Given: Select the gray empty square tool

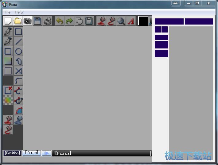Looking at the screenshot, I should click(8, 71).
